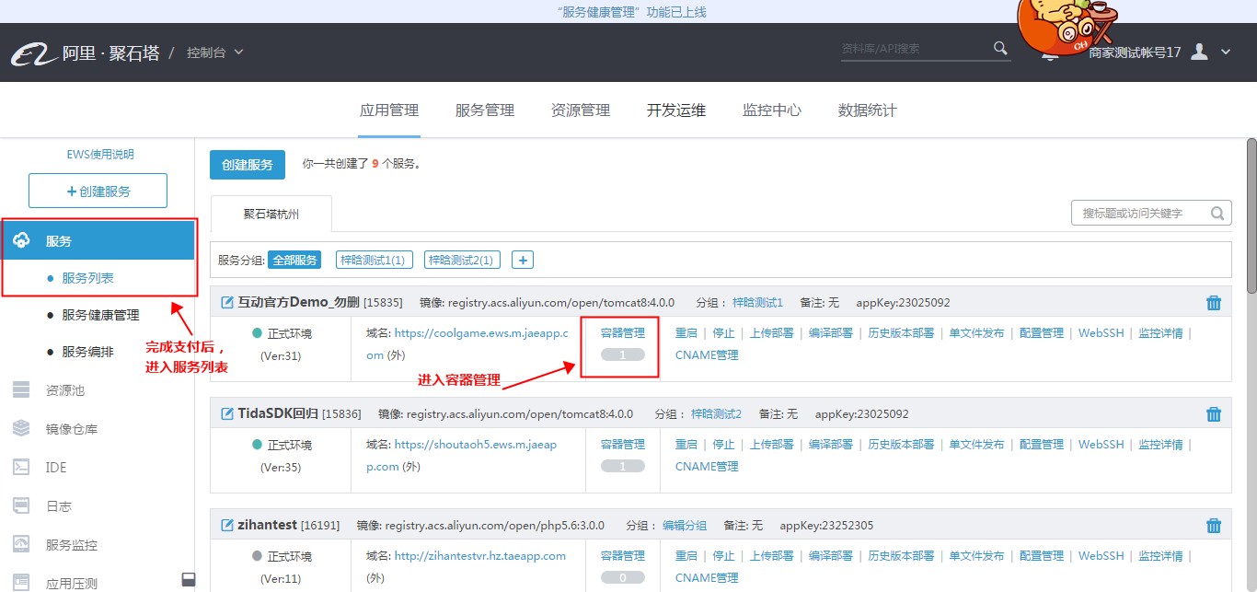Open CNAME管理 for 互动官方Demo_勿删
This screenshot has width=1257, height=592.
[x=707, y=355]
